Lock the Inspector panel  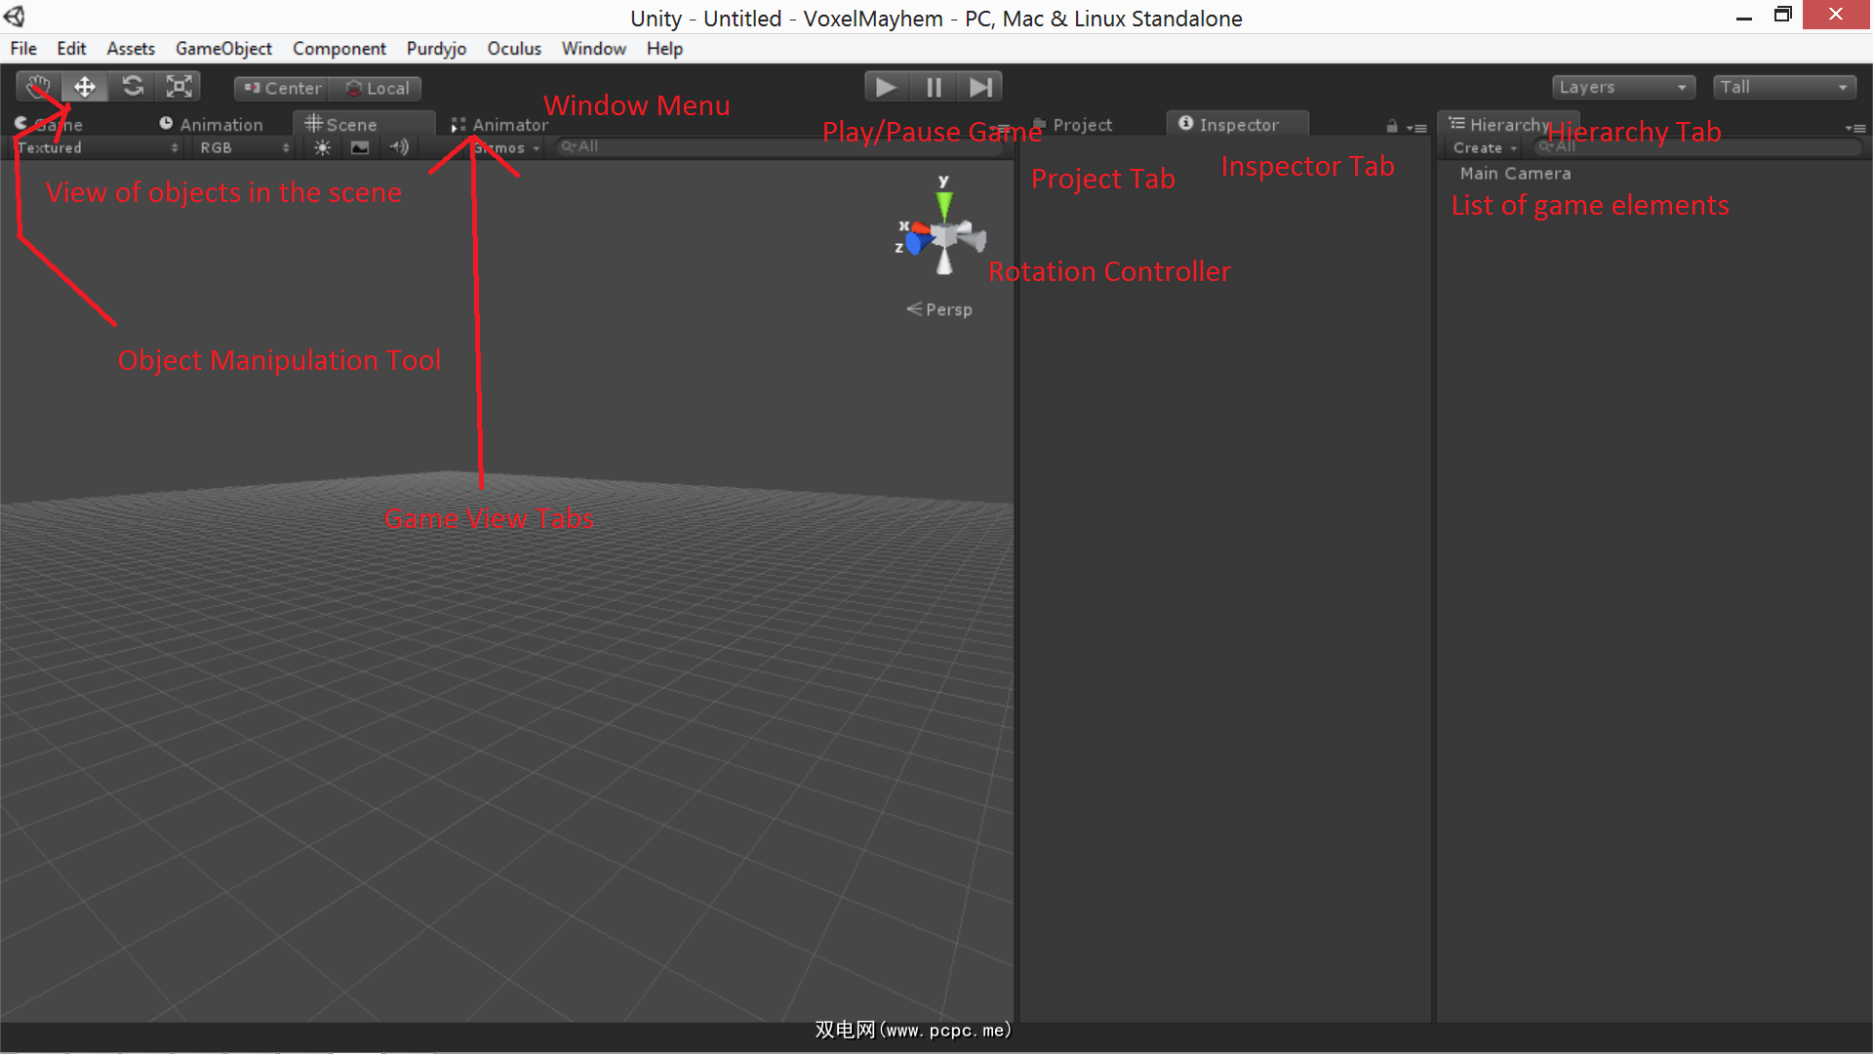[1392, 127]
